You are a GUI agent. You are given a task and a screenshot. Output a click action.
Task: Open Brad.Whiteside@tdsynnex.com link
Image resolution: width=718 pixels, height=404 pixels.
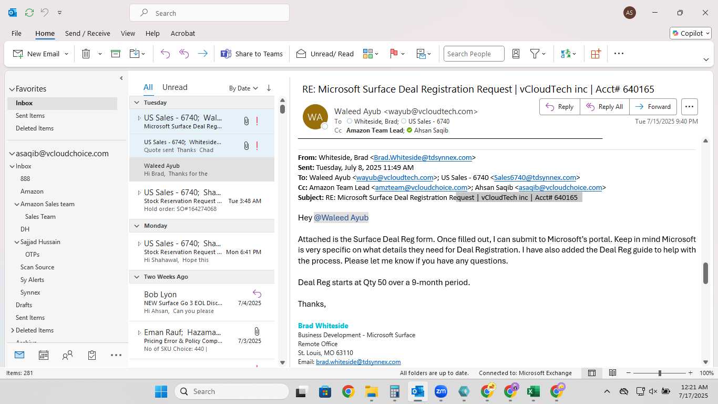[x=423, y=157]
